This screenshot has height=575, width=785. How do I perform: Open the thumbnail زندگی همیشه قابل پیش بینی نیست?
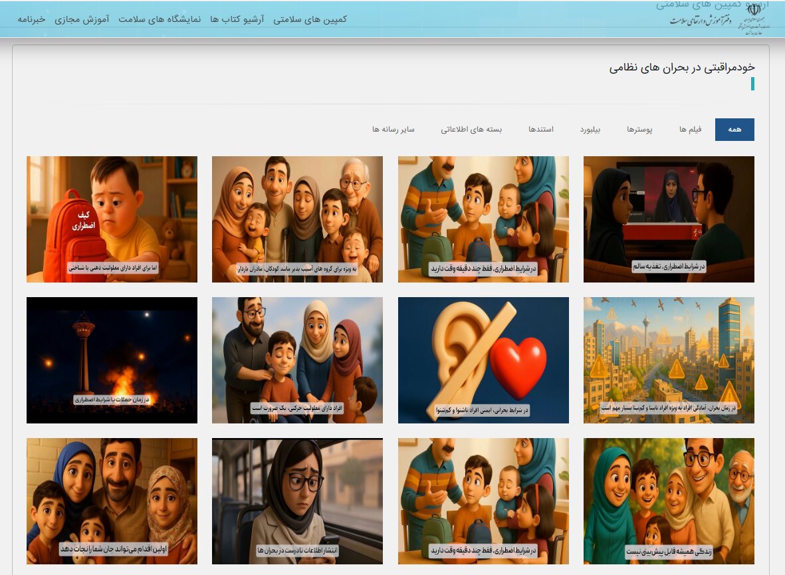669,501
